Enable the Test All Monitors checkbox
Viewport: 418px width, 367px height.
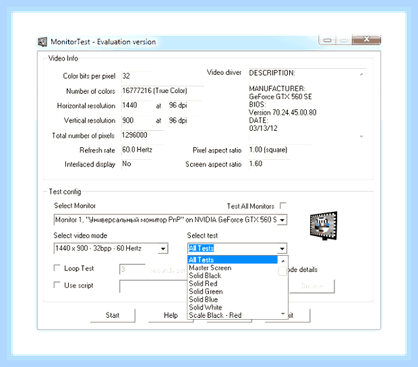[283, 206]
